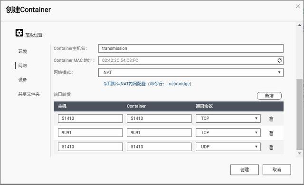
Task: Delete the 51413 UDP port forwarding row
Action: point(271,147)
